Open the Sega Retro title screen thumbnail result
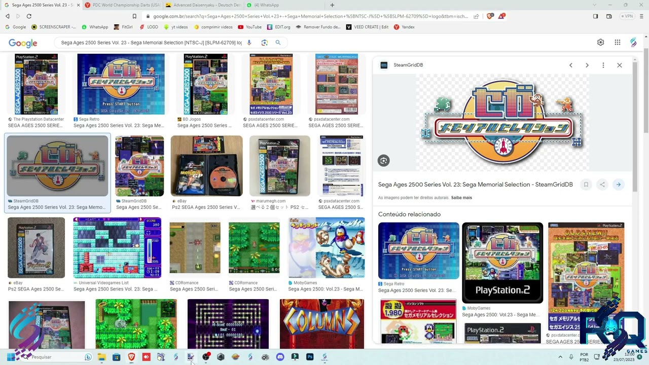The height and width of the screenshot is (365, 649). (x=121, y=84)
